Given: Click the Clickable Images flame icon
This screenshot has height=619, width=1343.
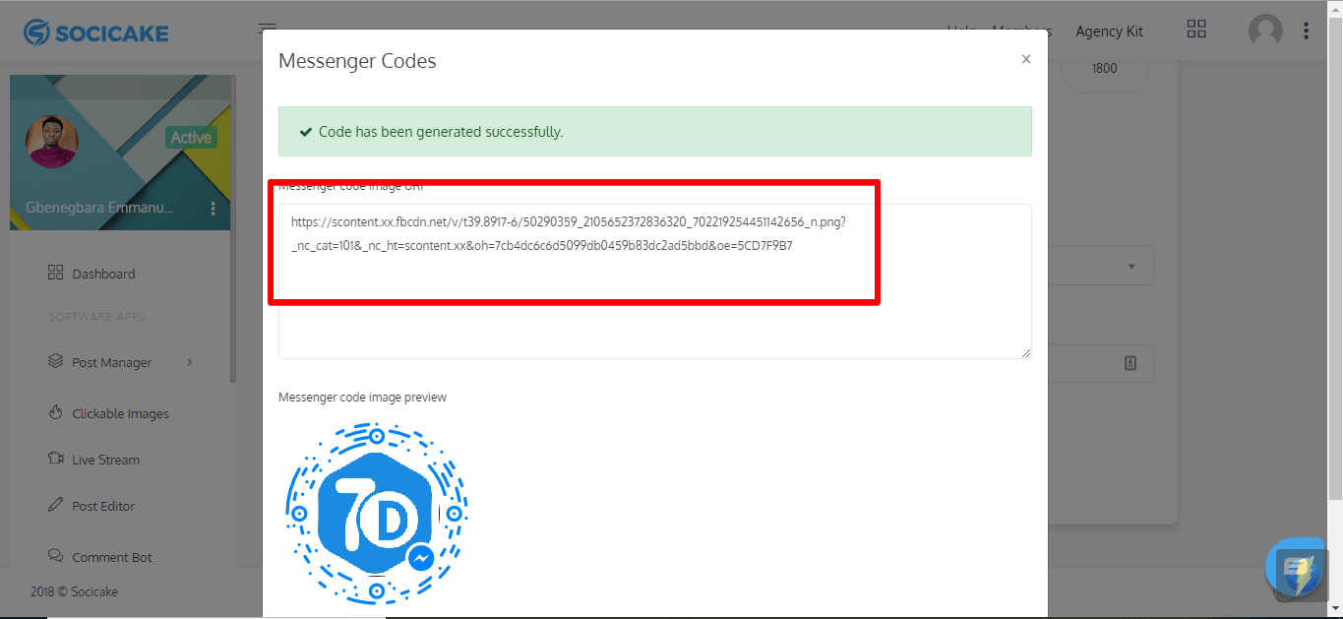Looking at the screenshot, I should pyautogui.click(x=55, y=412).
